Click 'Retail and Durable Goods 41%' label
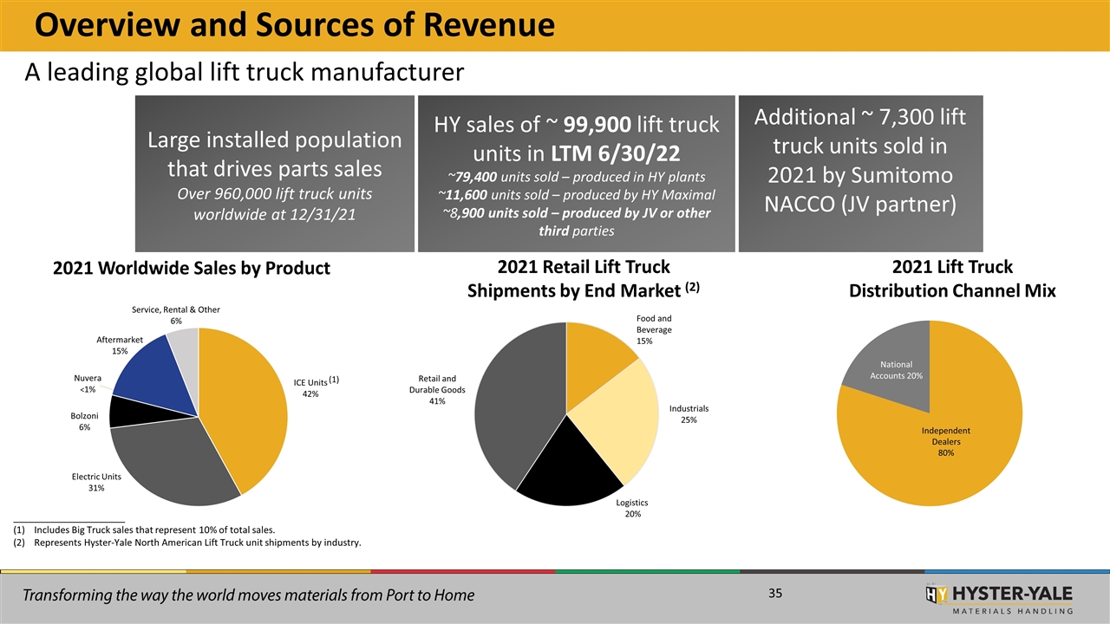This screenshot has width=1110, height=624. (437, 390)
